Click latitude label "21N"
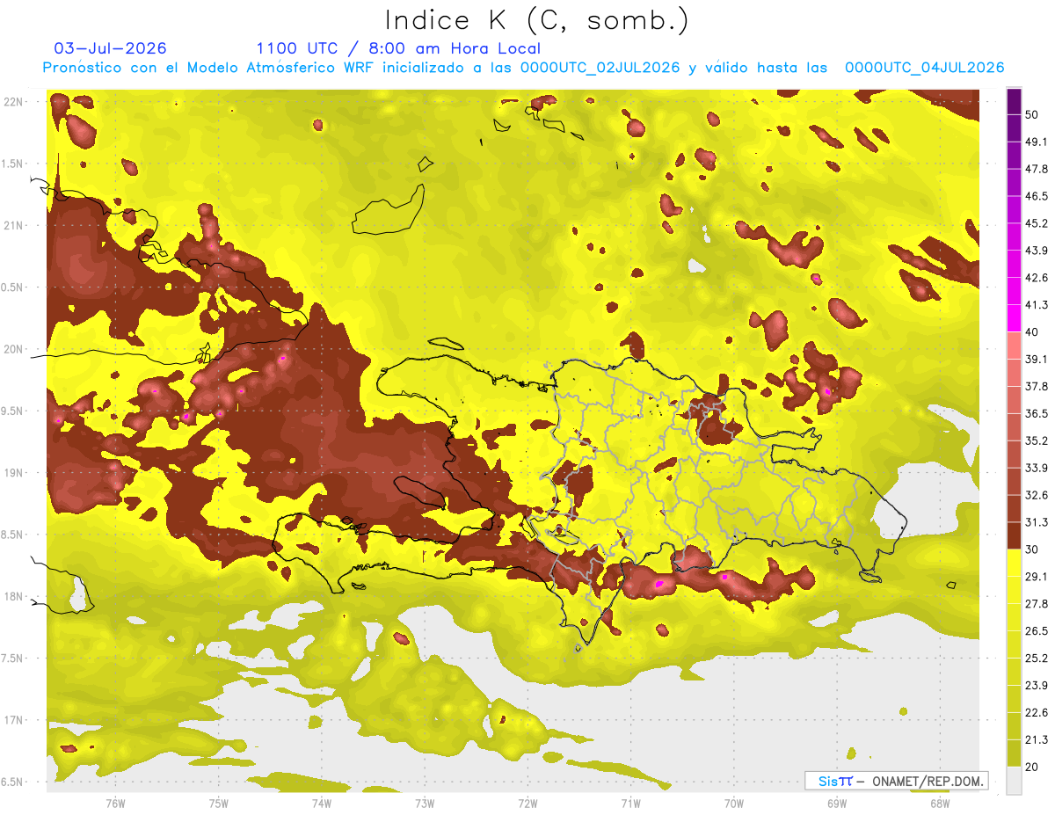Screen dimensions: 1055x815 (14, 225)
